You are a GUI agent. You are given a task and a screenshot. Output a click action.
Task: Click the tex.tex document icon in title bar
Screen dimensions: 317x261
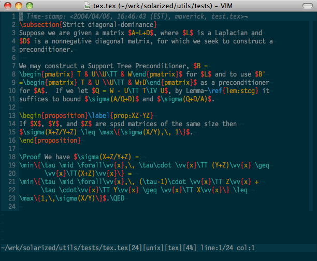(88, 5)
